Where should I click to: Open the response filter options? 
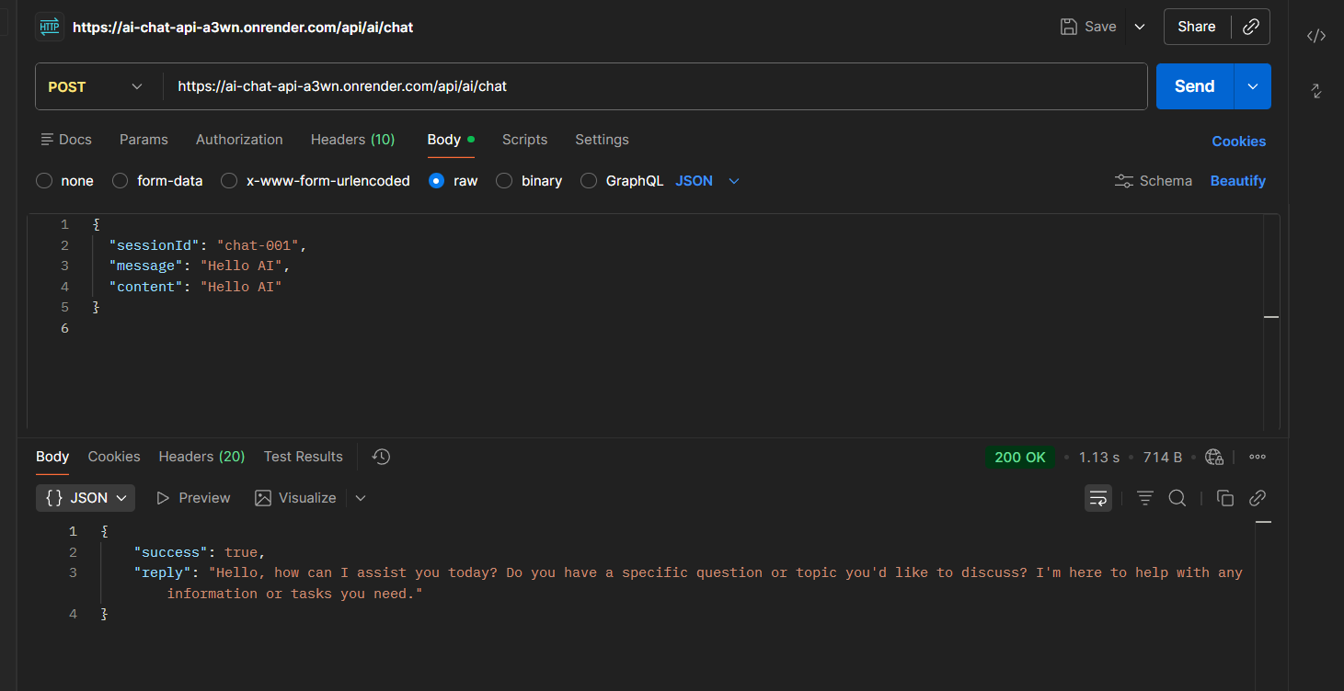[x=1144, y=497]
